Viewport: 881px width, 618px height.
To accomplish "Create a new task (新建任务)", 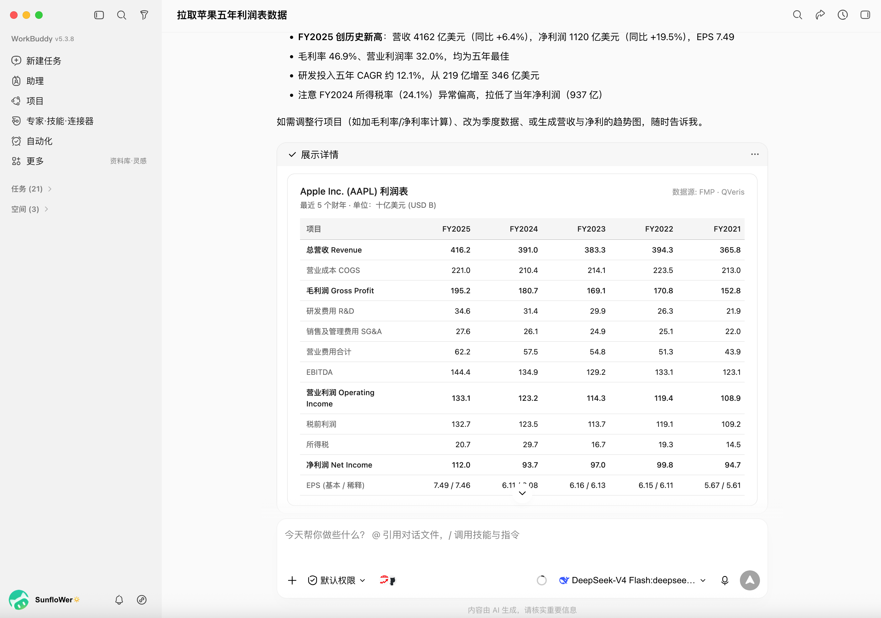I will (36, 60).
